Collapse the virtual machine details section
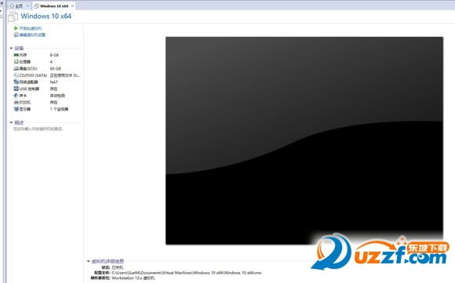 [88, 261]
